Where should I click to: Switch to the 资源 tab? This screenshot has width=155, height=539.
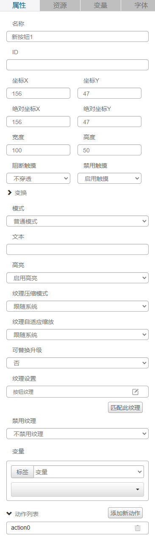tap(60, 6)
